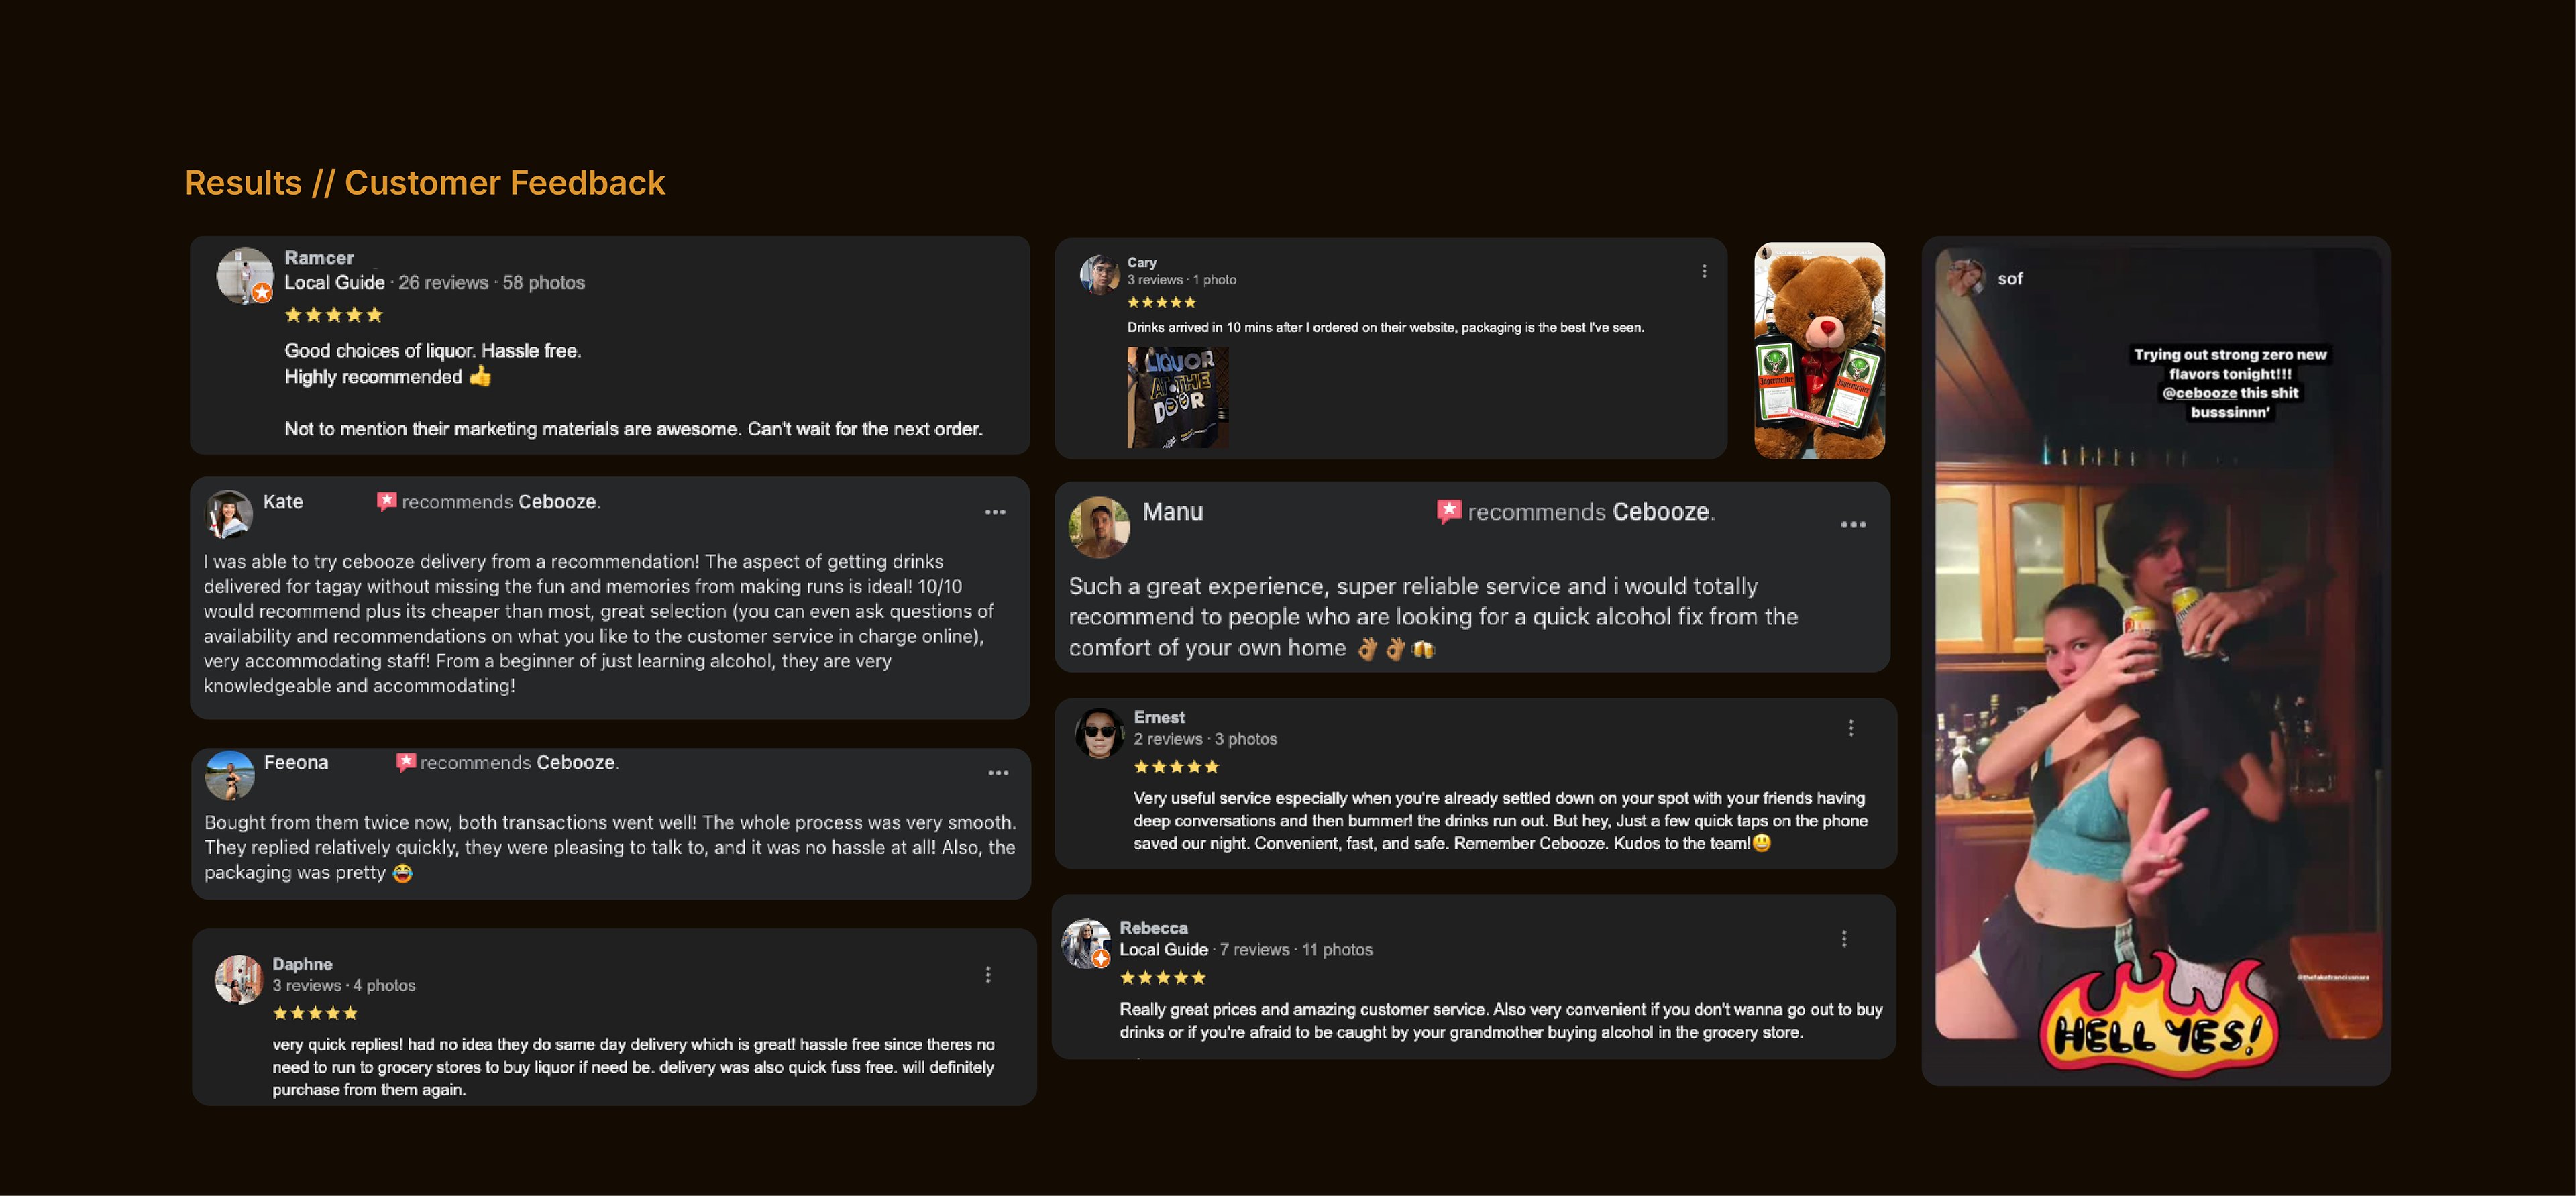2576x1196 pixels.
Task: Click Kate's profile picture
Action: (x=229, y=514)
